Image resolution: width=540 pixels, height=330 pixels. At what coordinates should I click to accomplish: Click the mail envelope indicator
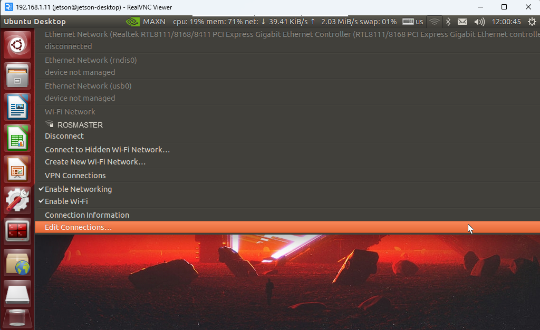pos(462,22)
